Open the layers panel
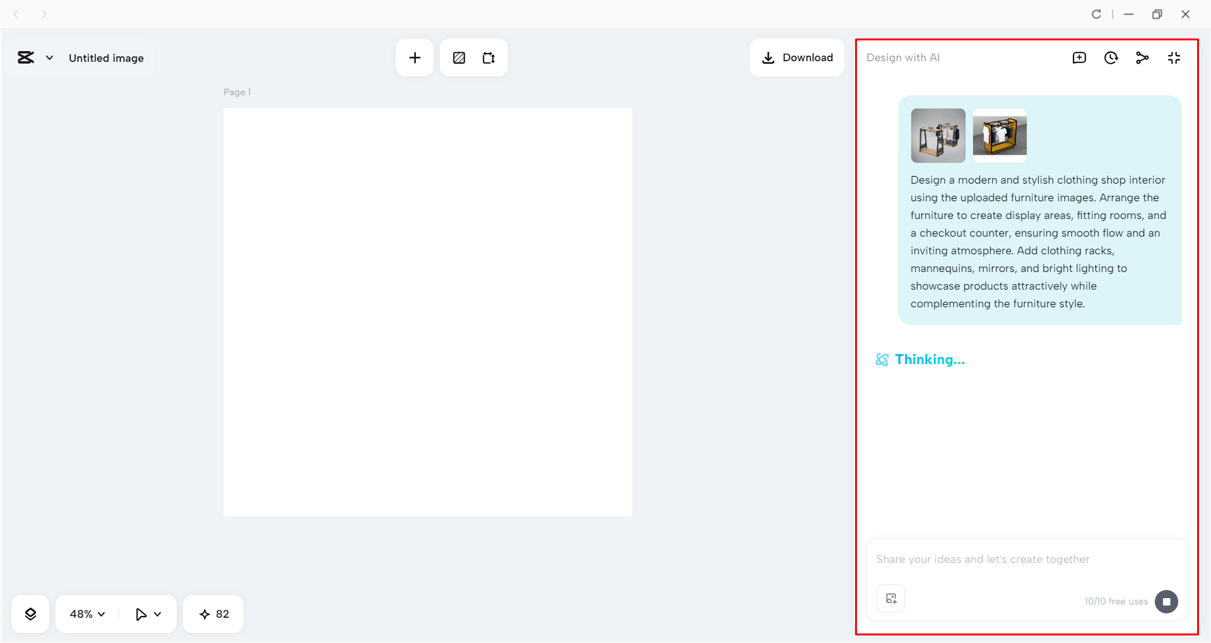This screenshot has height=643, width=1211. pyautogui.click(x=30, y=614)
